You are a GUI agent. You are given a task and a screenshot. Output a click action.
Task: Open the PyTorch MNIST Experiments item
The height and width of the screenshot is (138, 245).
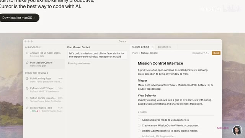[44, 90]
